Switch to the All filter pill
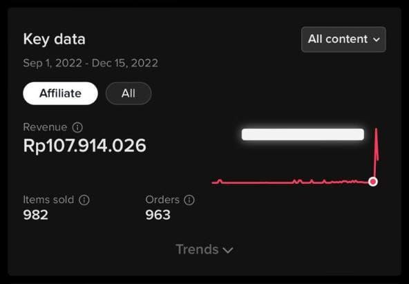409x284 pixels. pyautogui.click(x=129, y=93)
